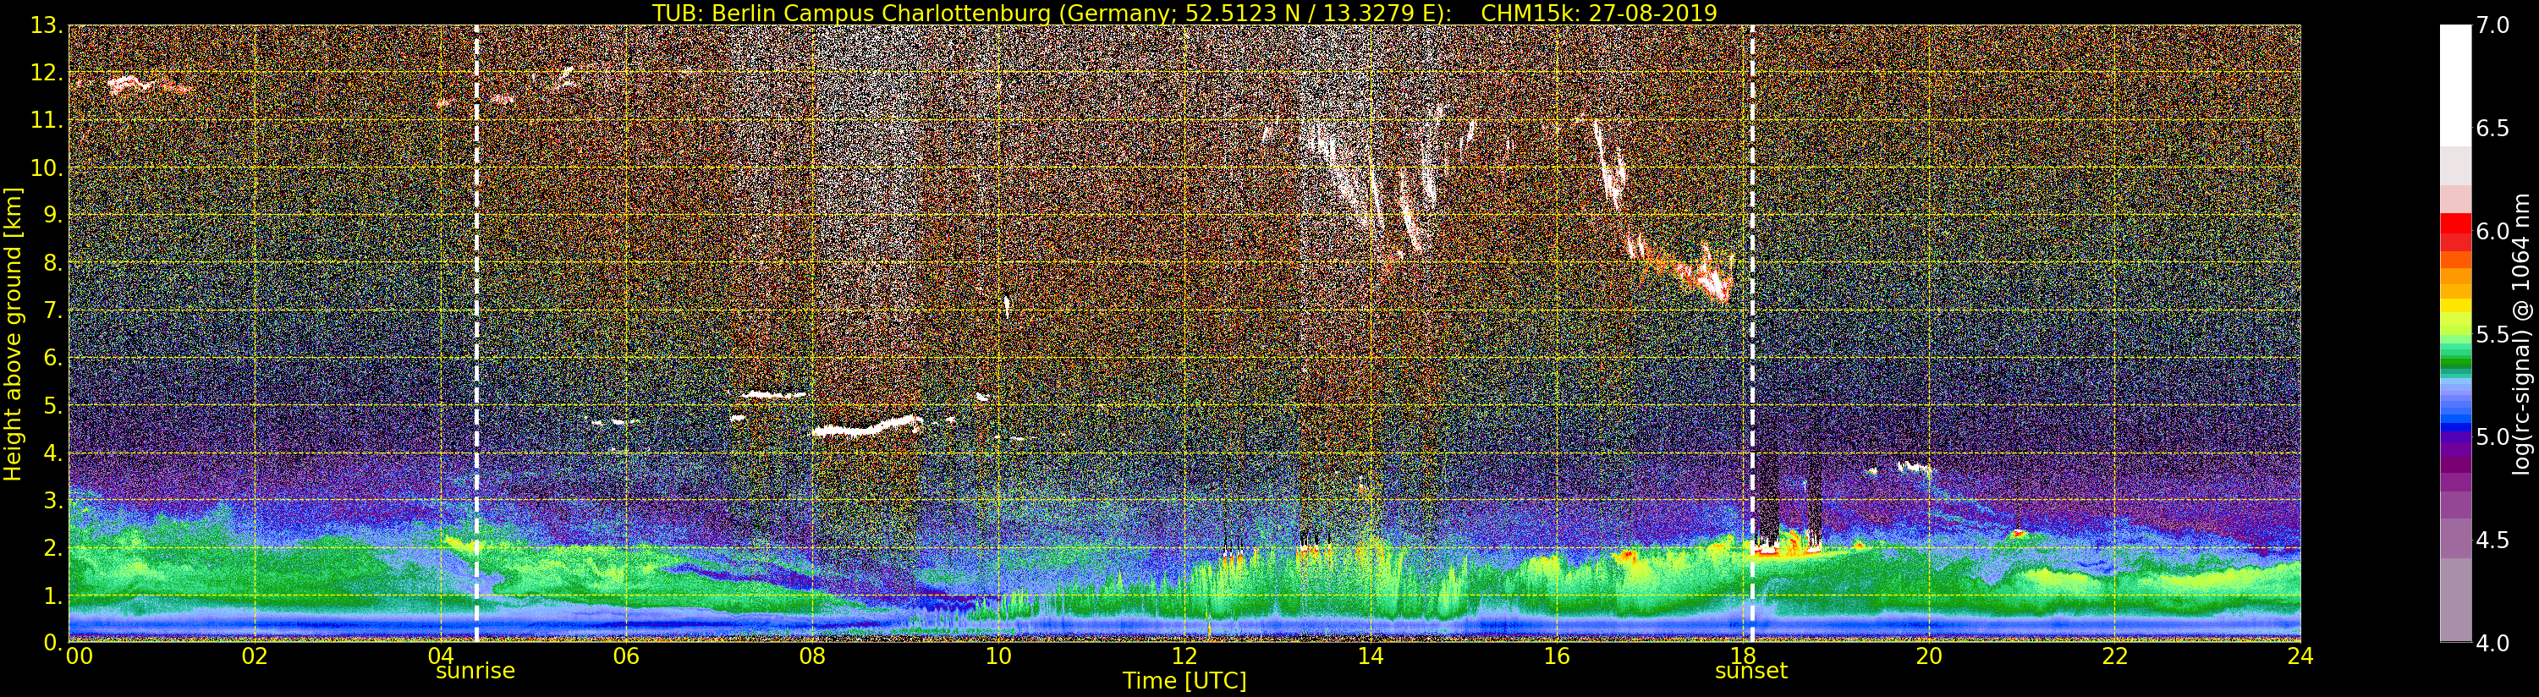The height and width of the screenshot is (697, 2539).
Task: Click the '22' time axis tick label
Action: 2114,656
